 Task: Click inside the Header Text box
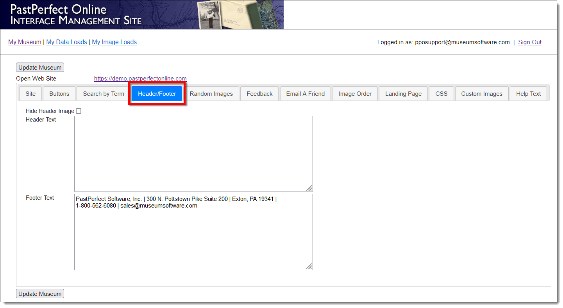coord(193,154)
